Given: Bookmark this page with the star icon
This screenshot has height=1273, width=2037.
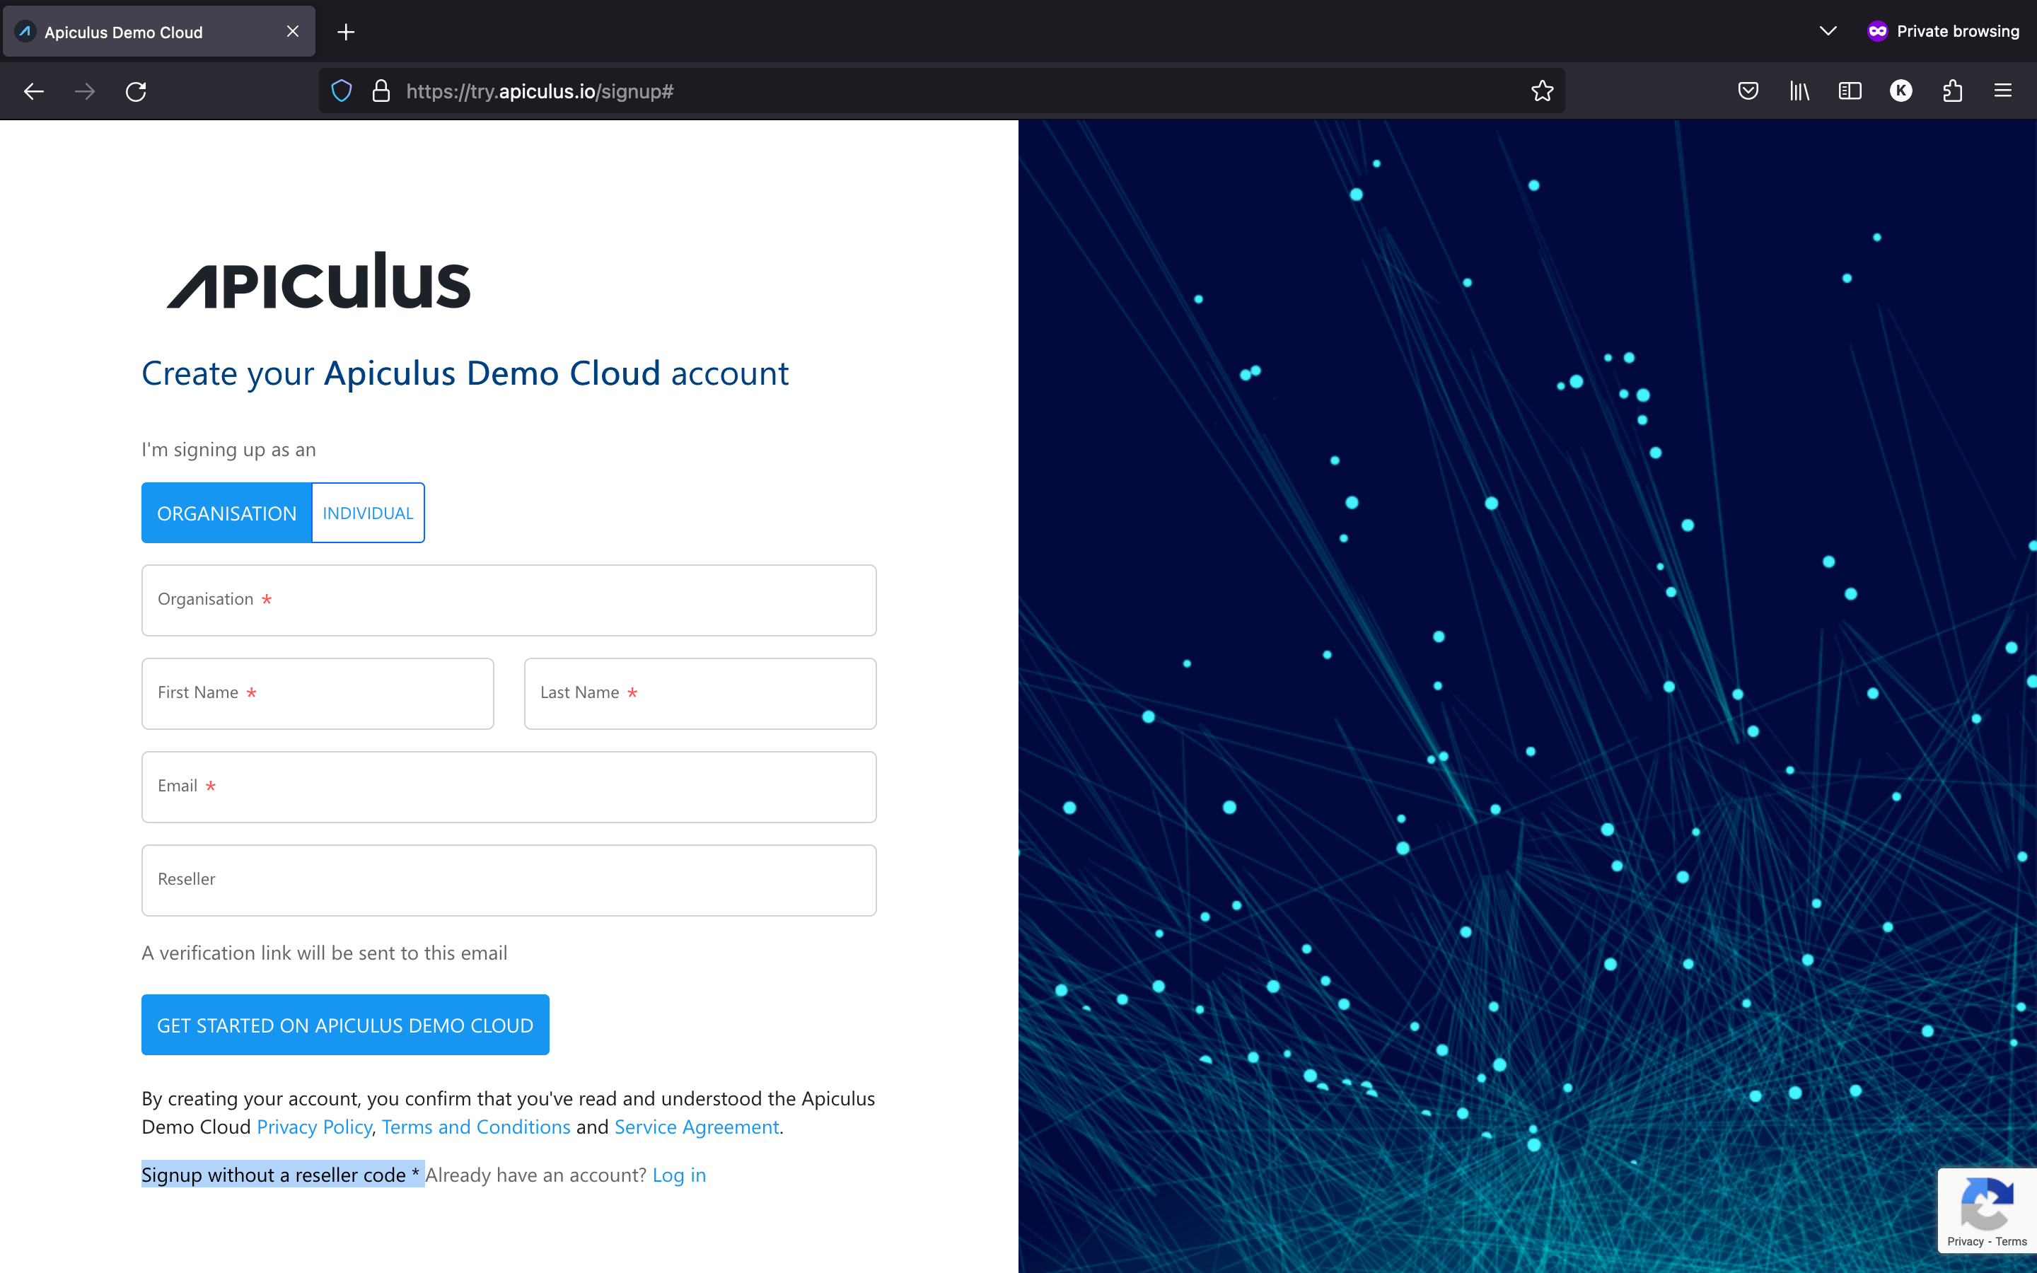Looking at the screenshot, I should click(1541, 90).
